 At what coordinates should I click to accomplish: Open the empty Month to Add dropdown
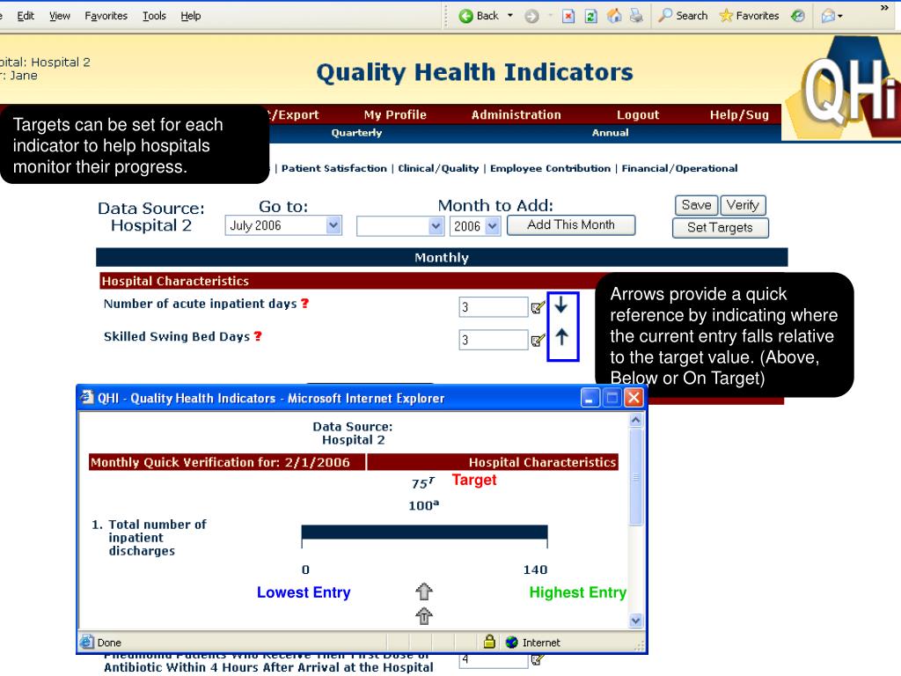coord(400,226)
